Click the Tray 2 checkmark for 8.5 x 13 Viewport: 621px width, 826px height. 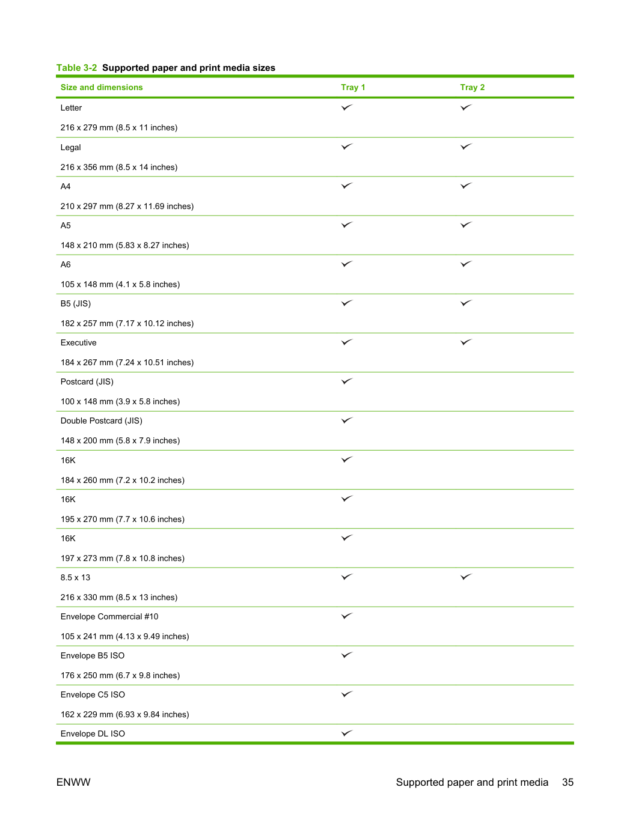point(467,577)
